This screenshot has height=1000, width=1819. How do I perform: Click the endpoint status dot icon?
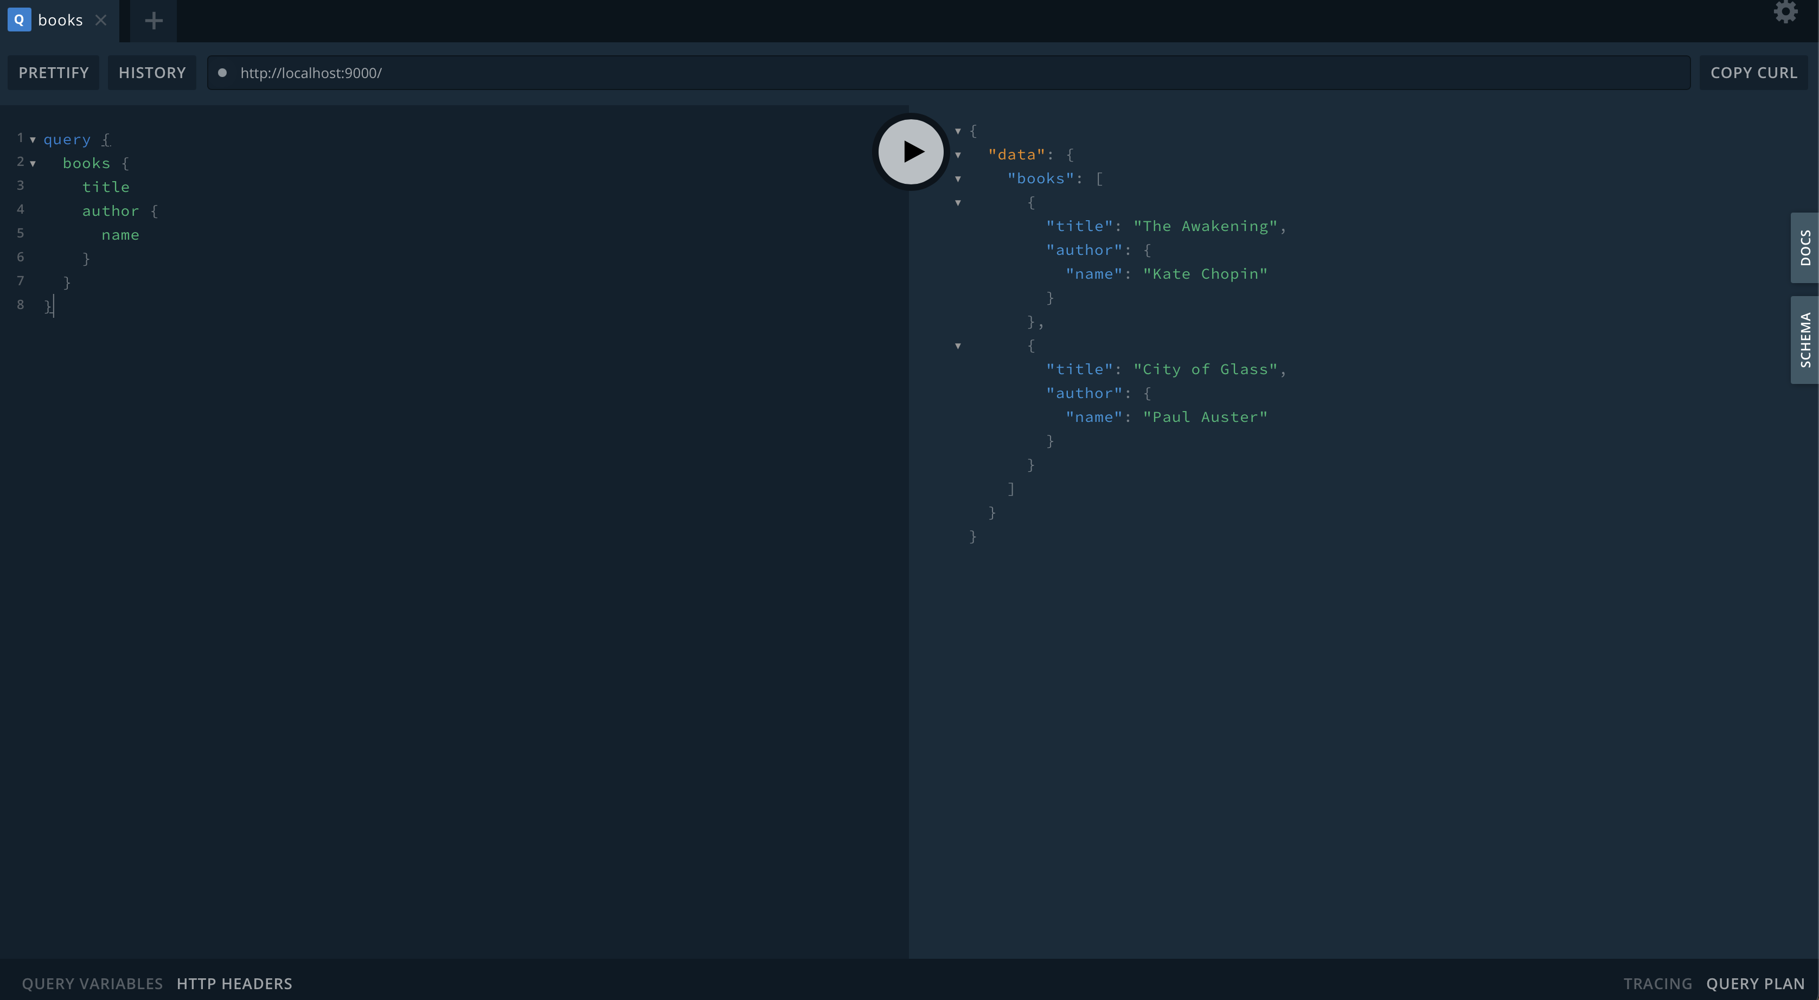pyautogui.click(x=222, y=73)
